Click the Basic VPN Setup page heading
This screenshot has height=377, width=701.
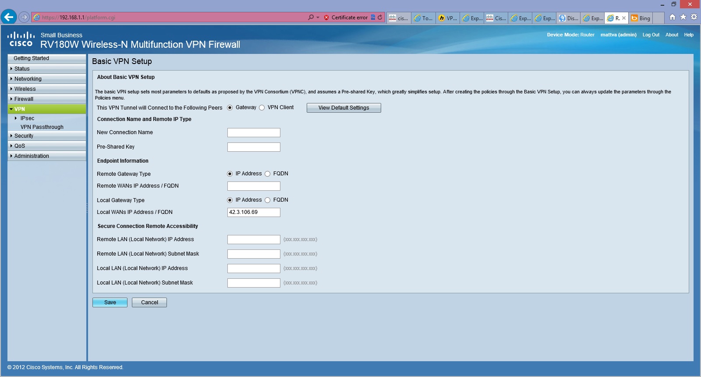(122, 61)
